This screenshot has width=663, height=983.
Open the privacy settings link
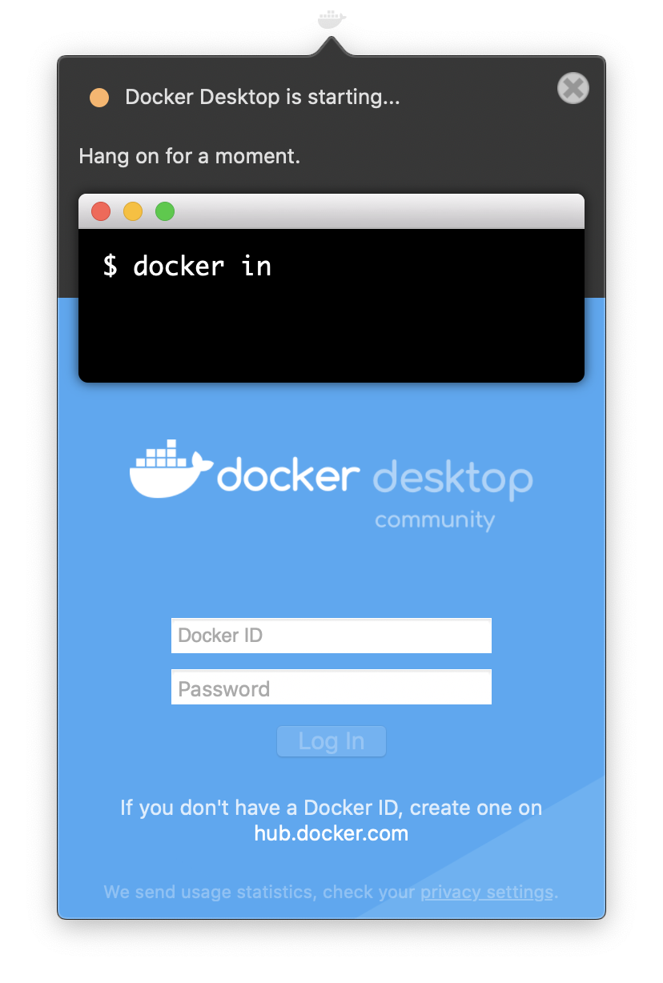click(487, 892)
